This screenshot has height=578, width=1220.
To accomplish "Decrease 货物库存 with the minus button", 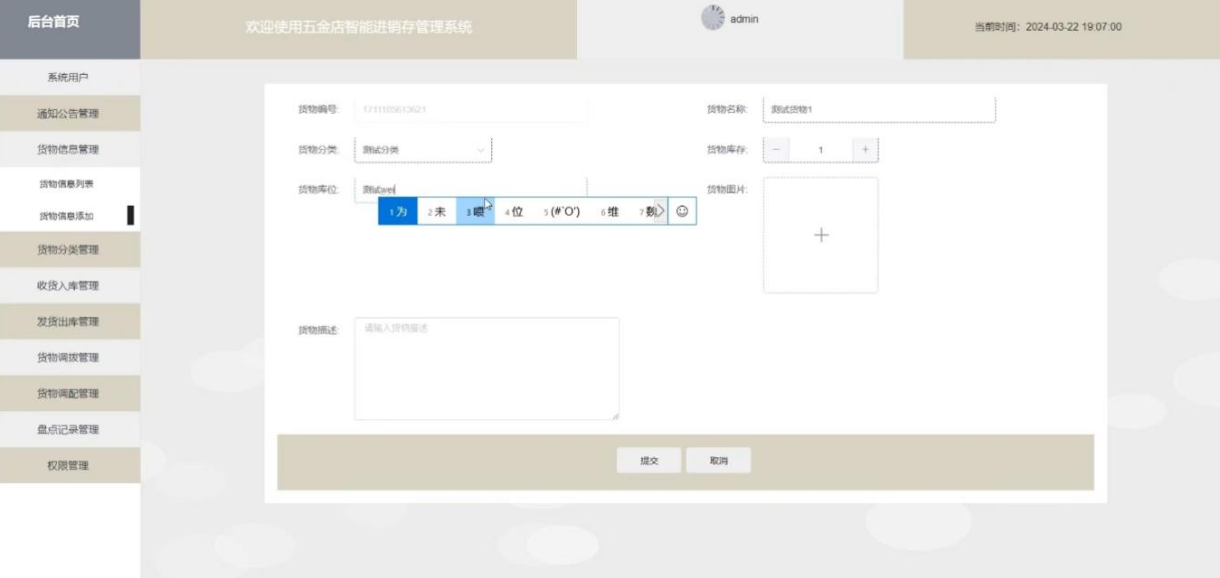I will point(776,150).
